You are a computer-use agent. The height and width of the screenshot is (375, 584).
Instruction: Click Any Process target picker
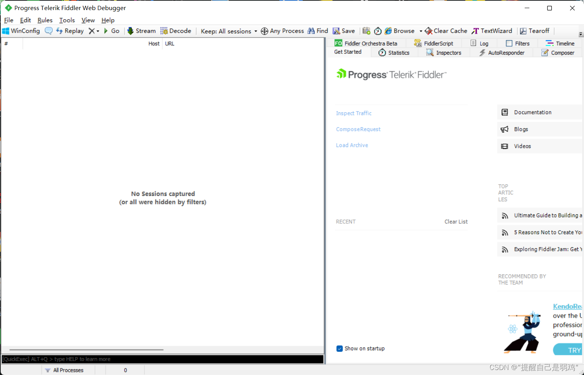[283, 31]
